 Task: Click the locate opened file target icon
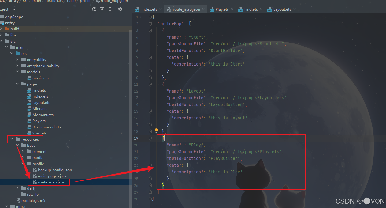pos(94,9)
